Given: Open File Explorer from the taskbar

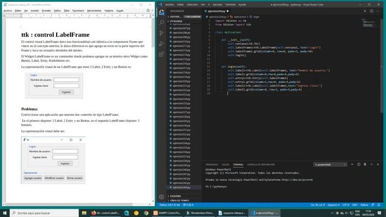Looking at the screenshot, I should [84, 213].
